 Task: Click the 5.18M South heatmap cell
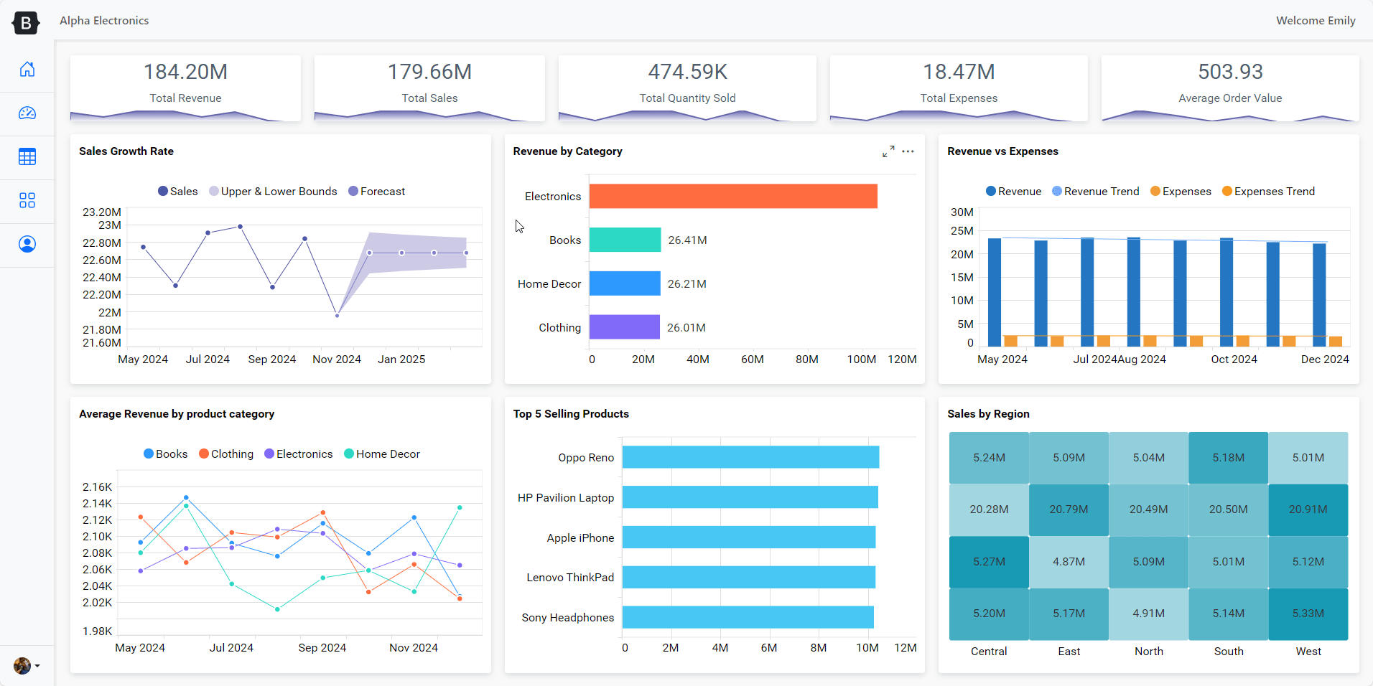click(1229, 458)
